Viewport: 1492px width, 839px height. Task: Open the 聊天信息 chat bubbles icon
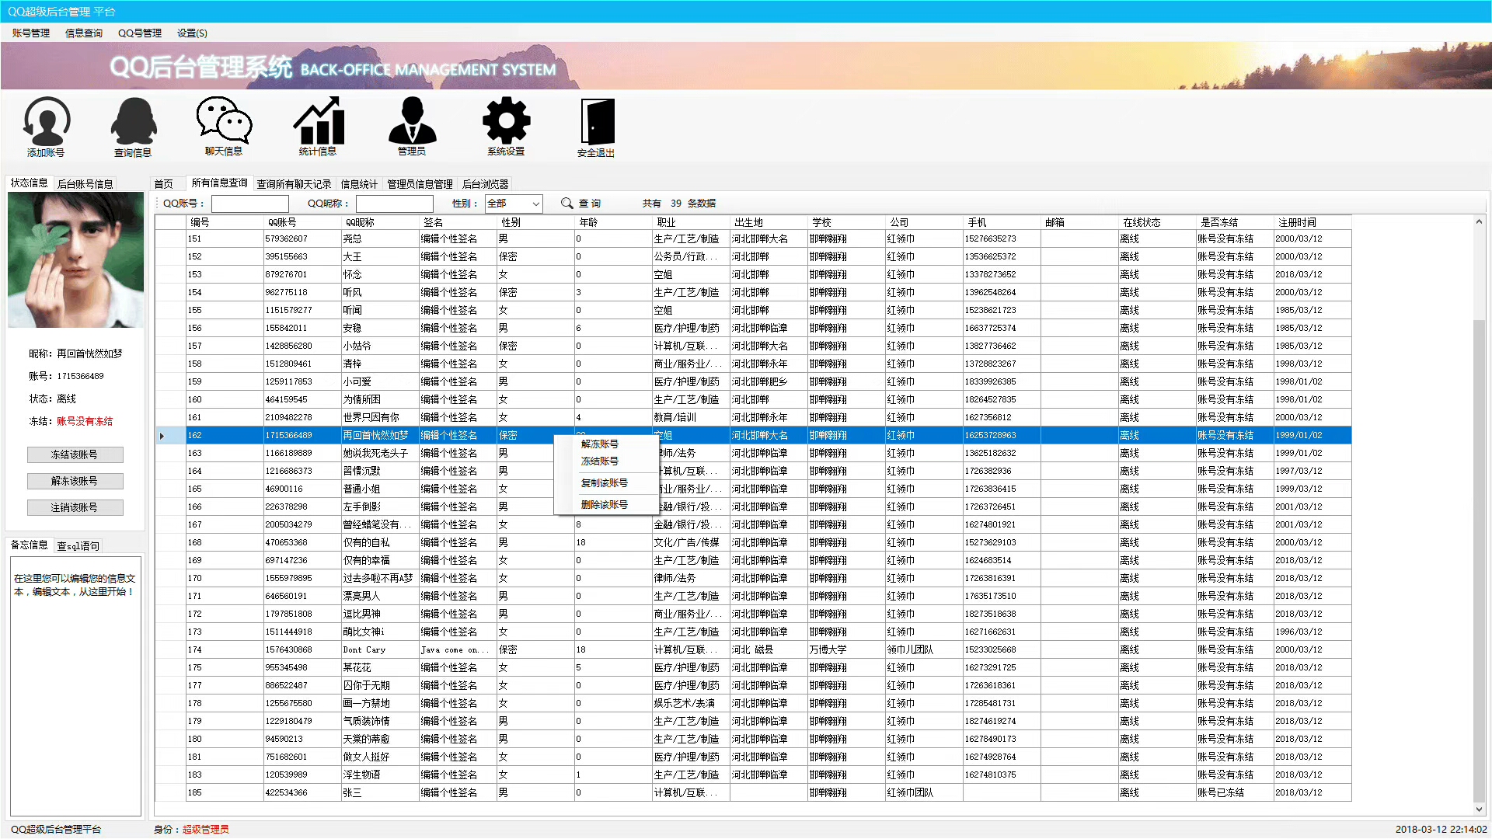pos(224,126)
